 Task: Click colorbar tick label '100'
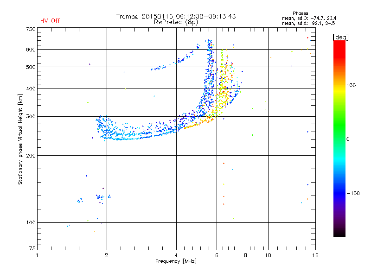pyautogui.click(x=351, y=85)
